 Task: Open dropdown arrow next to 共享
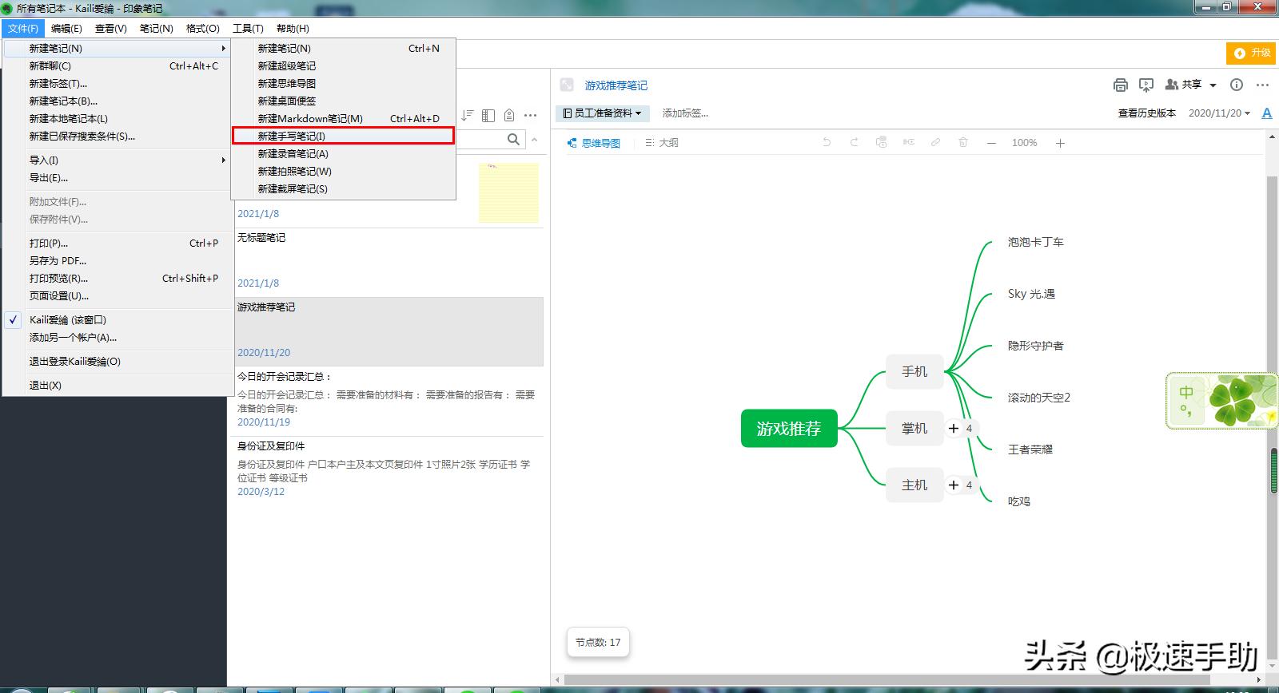click(x=1213, y=85)
